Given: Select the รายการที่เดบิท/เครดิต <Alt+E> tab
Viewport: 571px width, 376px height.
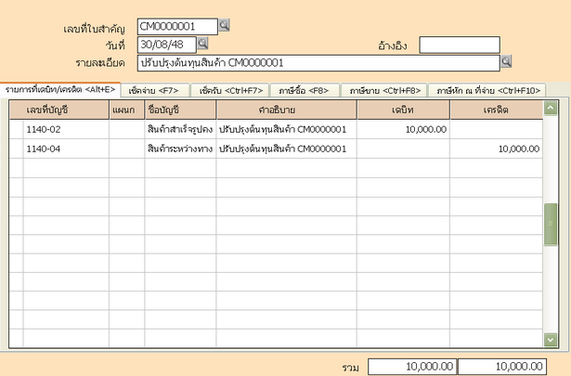Looking at the screenshot, I should point(59,89).
